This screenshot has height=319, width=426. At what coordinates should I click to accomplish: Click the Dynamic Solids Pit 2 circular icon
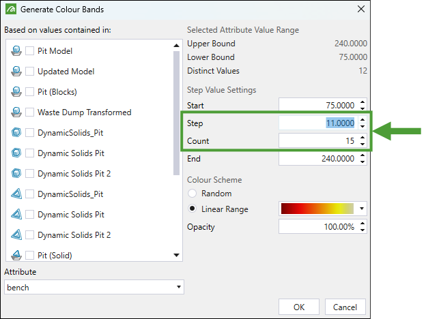(x=16, y=174)
